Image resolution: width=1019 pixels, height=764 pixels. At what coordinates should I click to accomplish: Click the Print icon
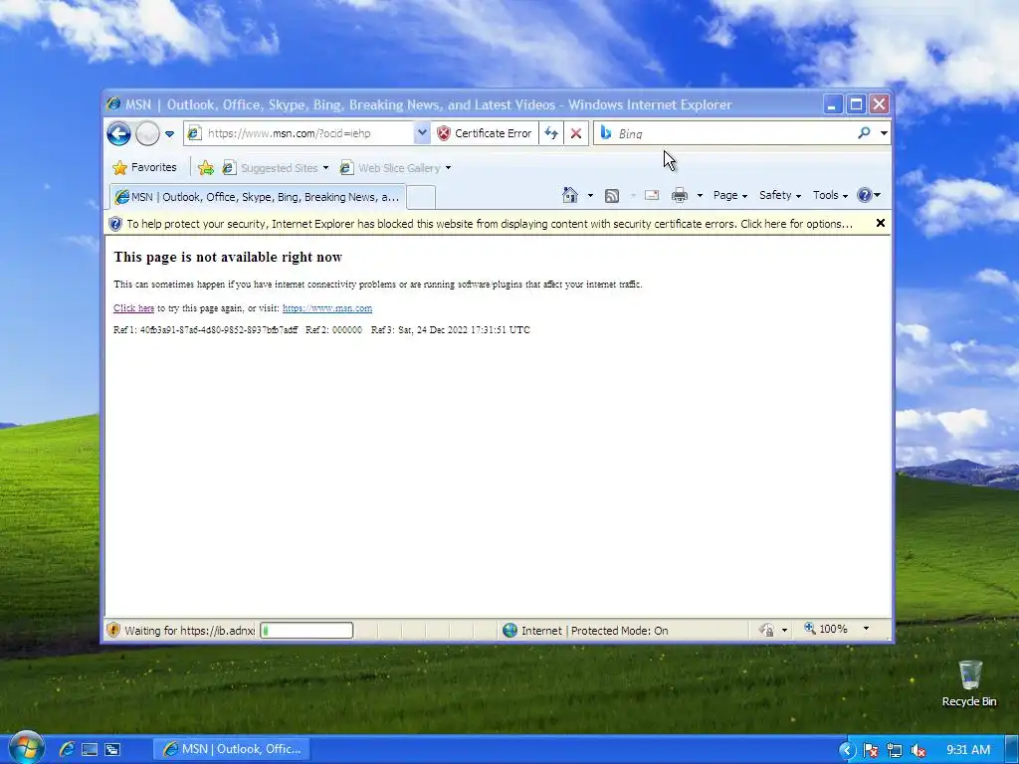(x=680, y=195)
